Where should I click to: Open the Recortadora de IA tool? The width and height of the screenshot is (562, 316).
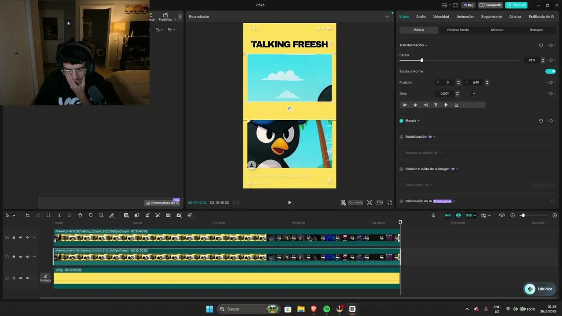[162, 203]
